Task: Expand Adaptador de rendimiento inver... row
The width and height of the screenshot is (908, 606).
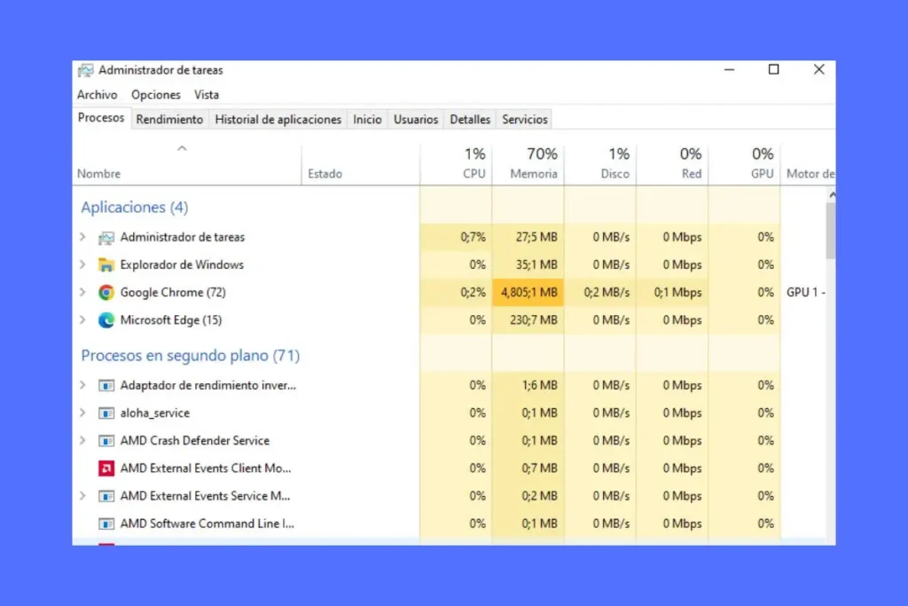Action: (x=82, y=385)
